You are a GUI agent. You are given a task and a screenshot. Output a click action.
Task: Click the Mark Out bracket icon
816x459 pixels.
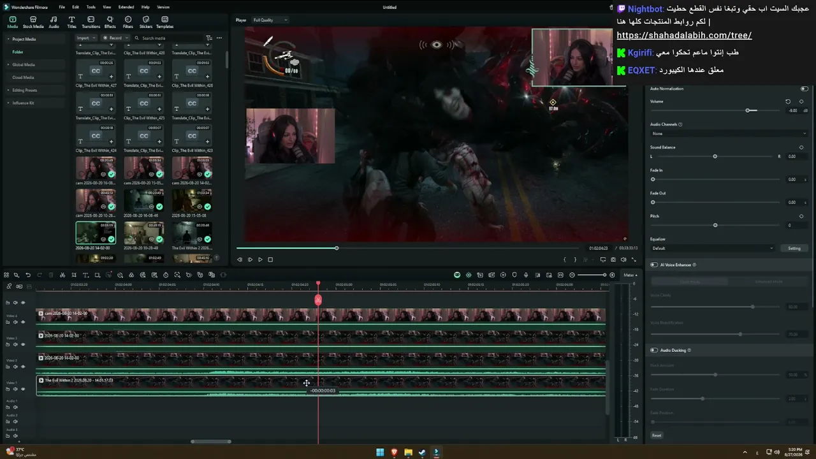coord(575,259)
